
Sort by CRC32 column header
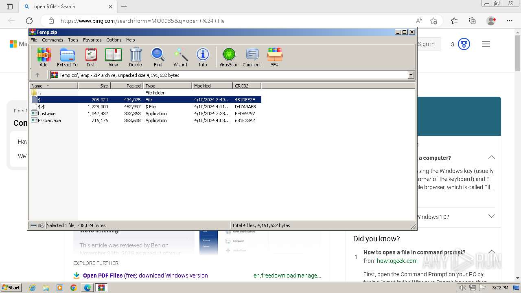tap(247, 85)
